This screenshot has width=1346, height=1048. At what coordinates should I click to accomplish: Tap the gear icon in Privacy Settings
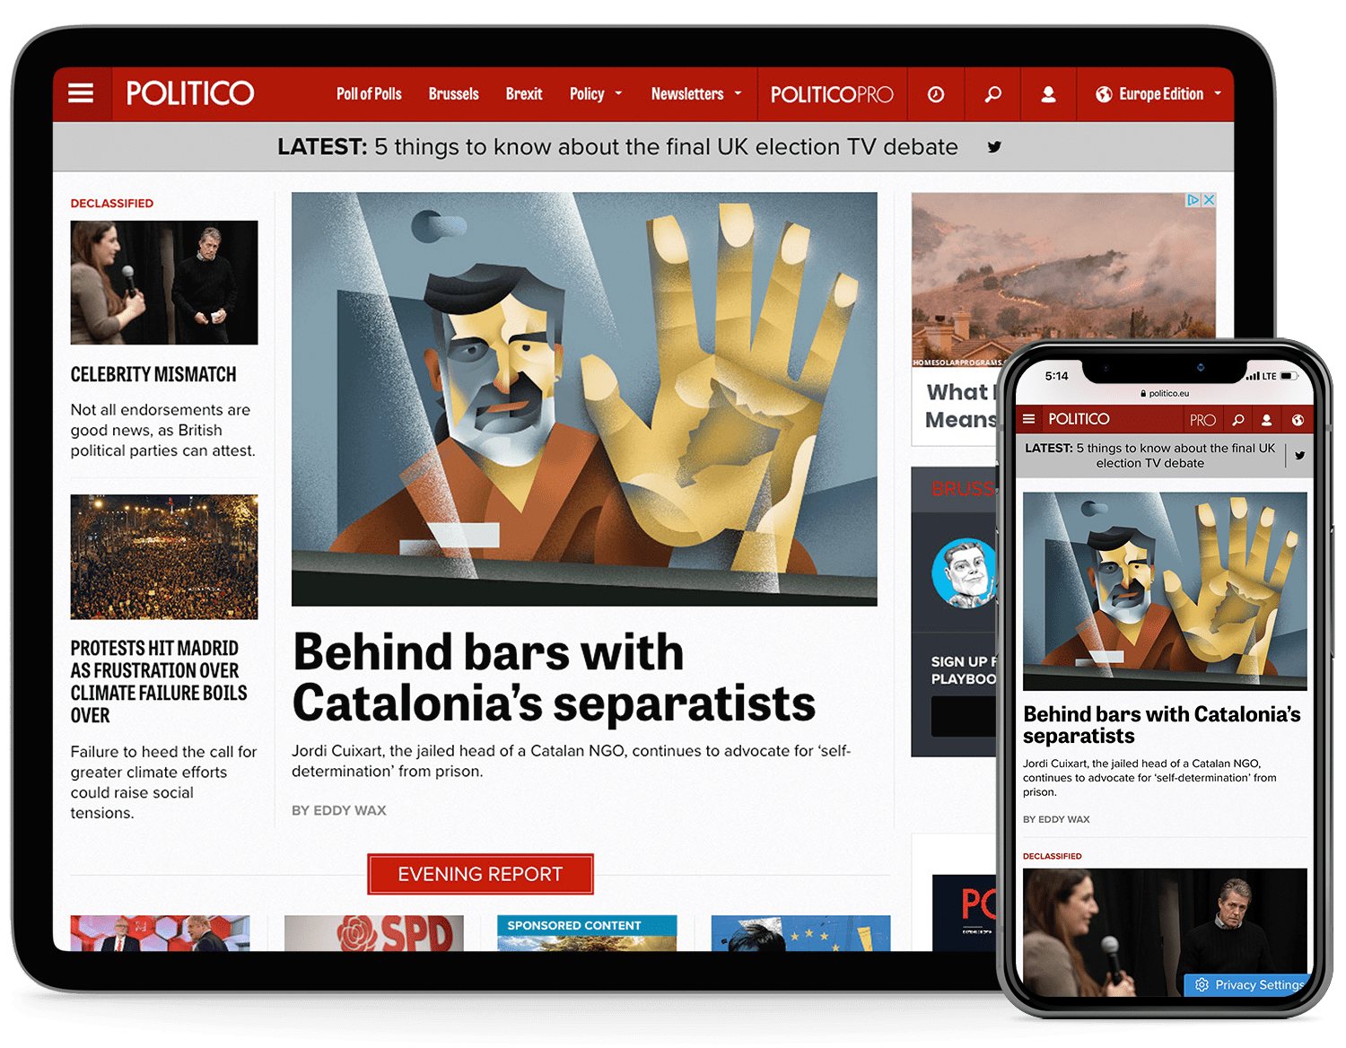click(1202, 985)
